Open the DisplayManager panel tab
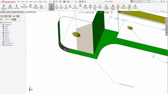Image resolution: width=168 pixels, height=94 pixels. click(18, 16)
